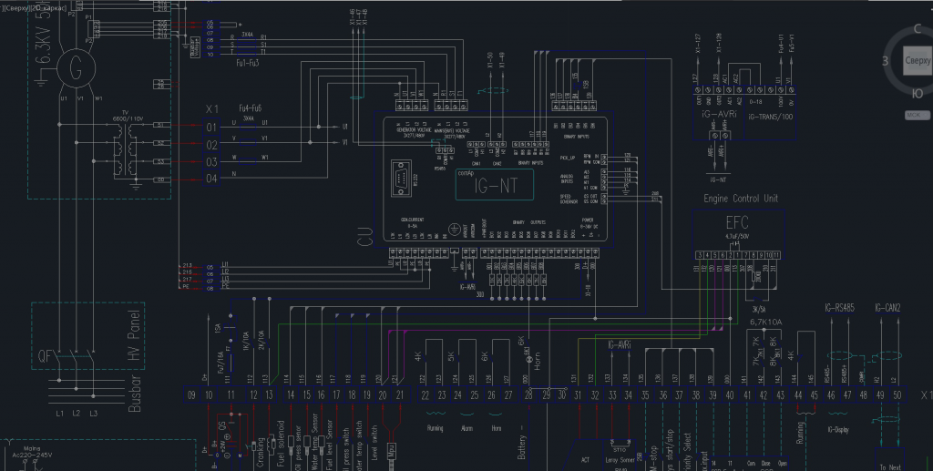The height and width of the screenshot is (471, 933).
Task: Select the 6,7K10A text
Action: click(765, 323)
